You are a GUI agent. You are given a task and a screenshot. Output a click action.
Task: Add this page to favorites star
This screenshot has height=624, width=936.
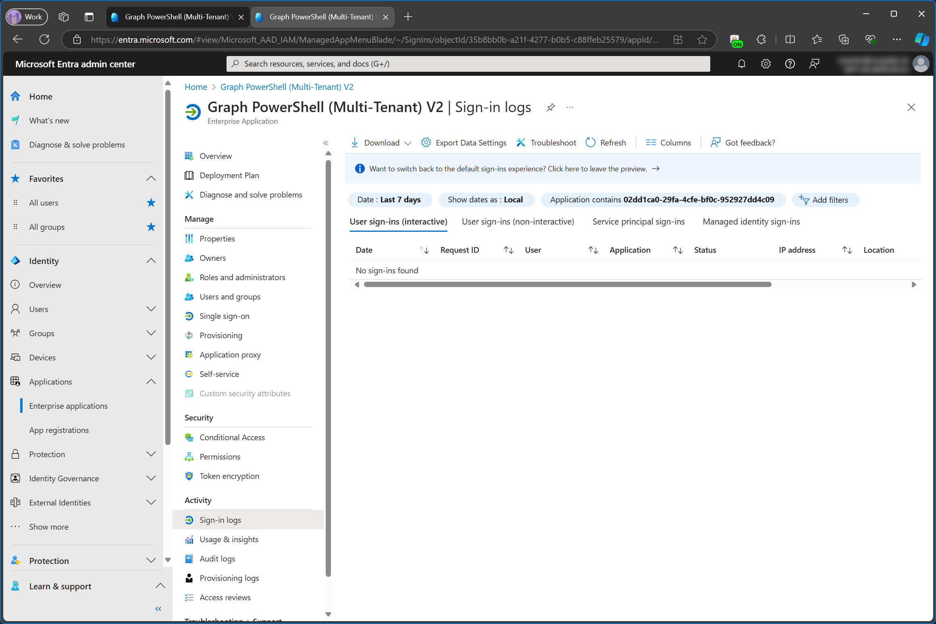(702, 40)
